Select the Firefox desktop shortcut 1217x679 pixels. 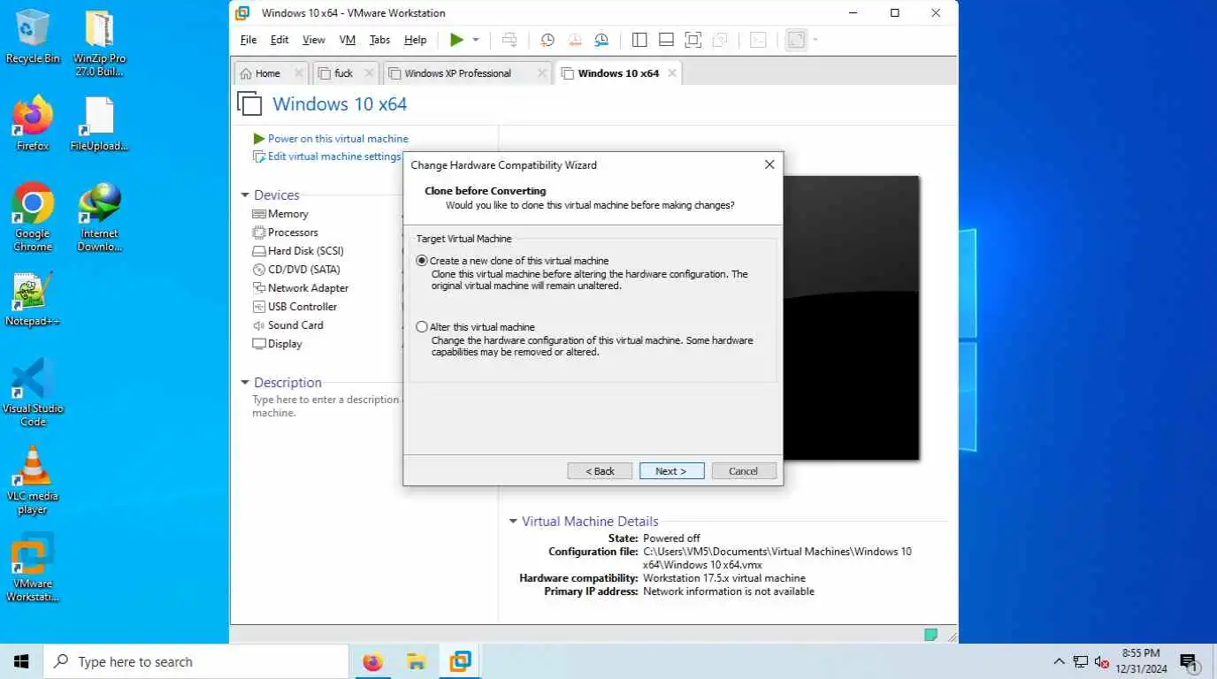pos(33,124)
